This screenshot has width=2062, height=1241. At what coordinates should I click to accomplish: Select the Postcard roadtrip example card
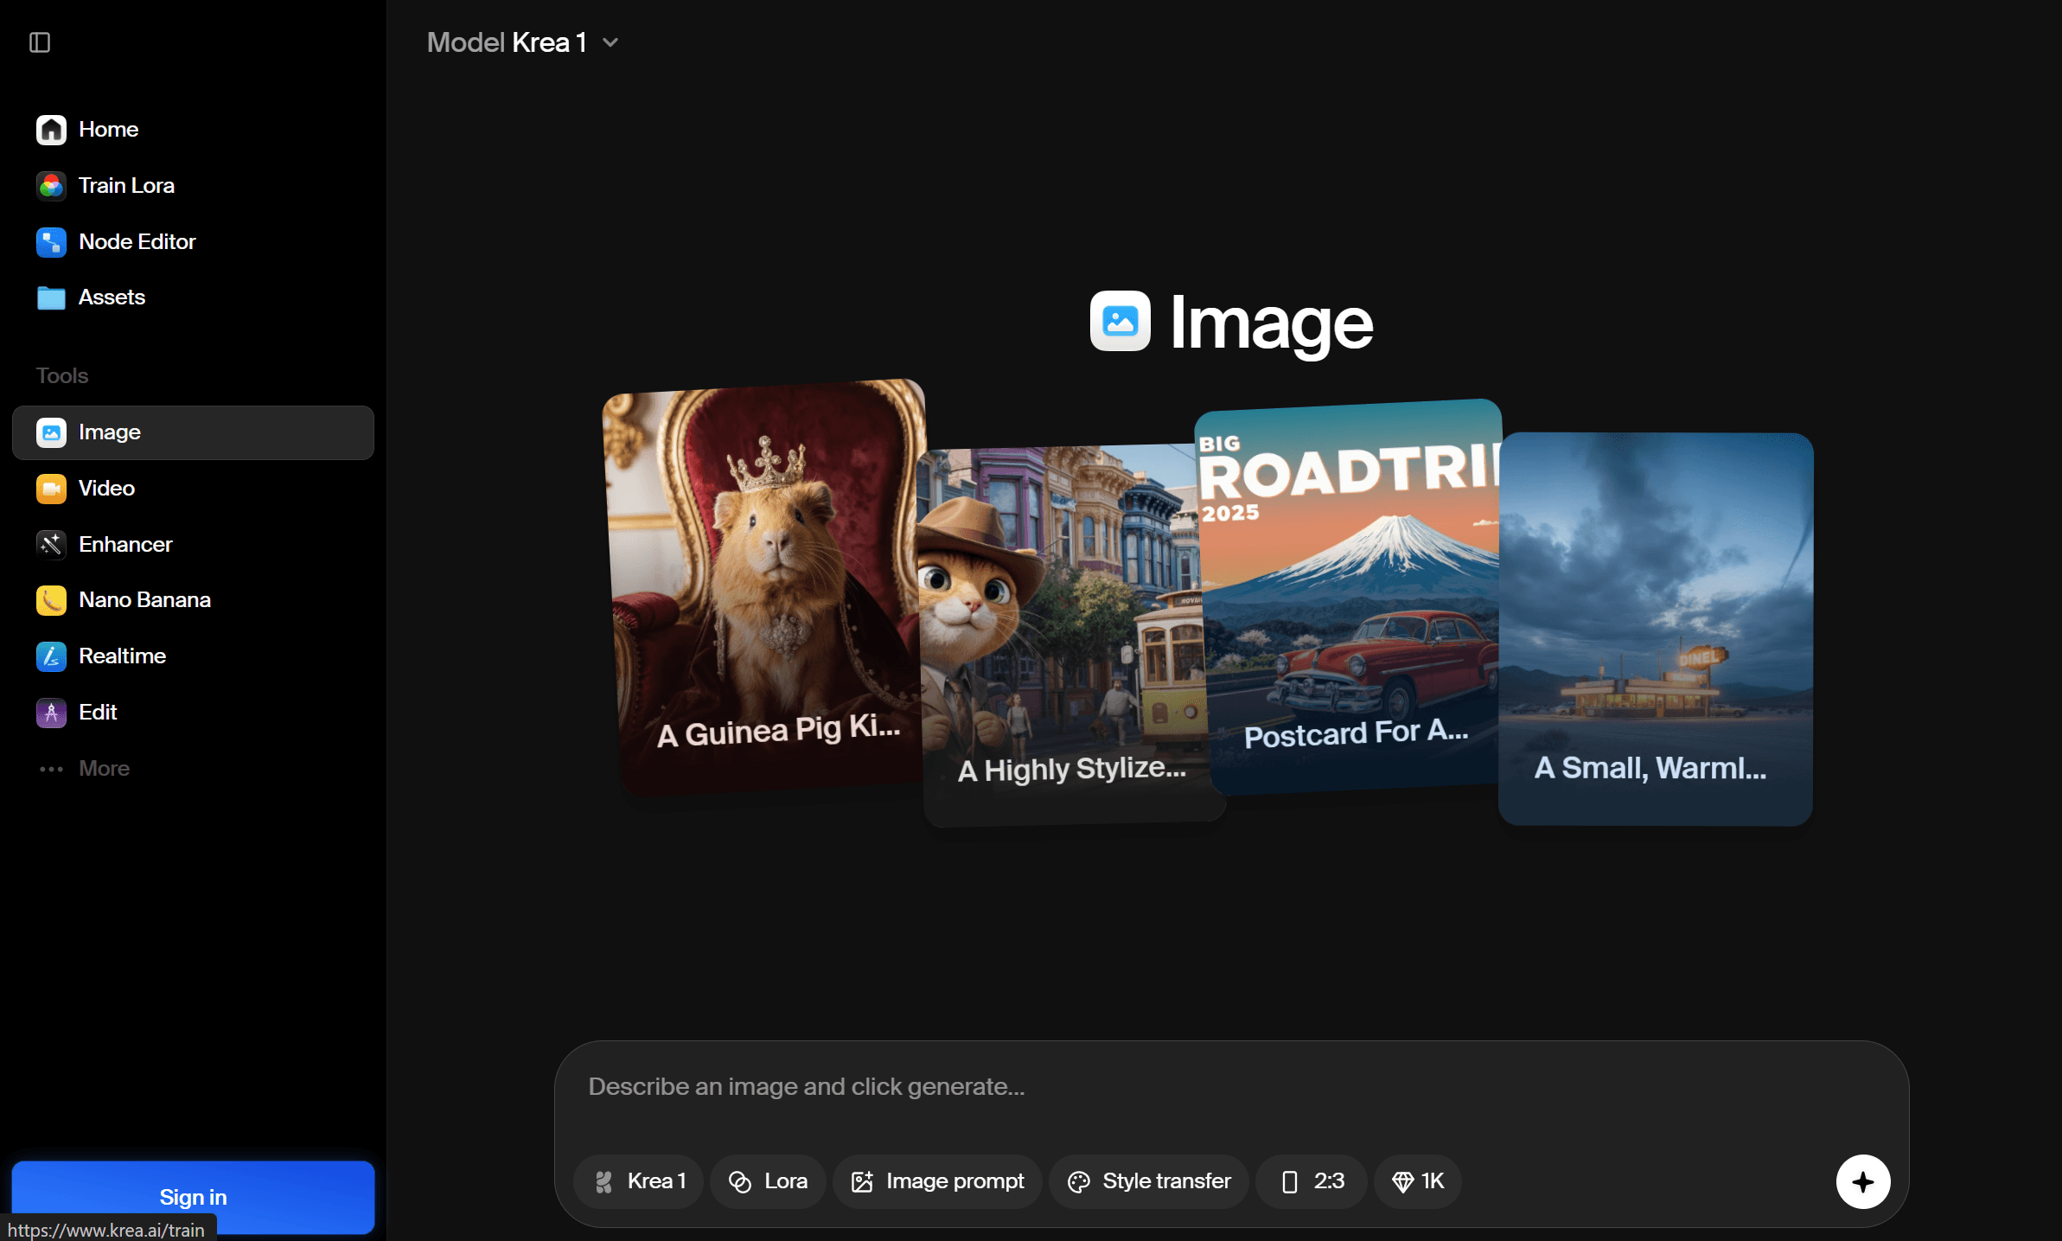[1353, 597]
